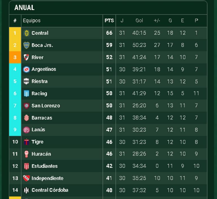The image size is (217, 199).
Task: Click the orange position 3 marker
Action: tap(15, 57)
